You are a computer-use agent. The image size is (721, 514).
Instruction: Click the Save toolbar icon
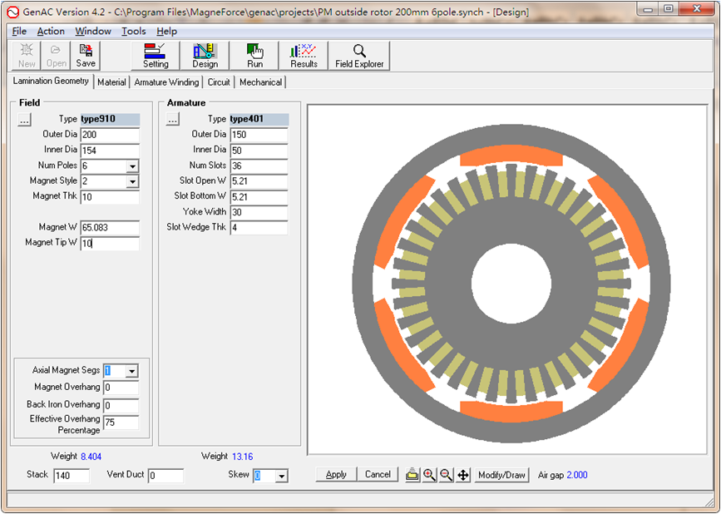click(86, 56)
